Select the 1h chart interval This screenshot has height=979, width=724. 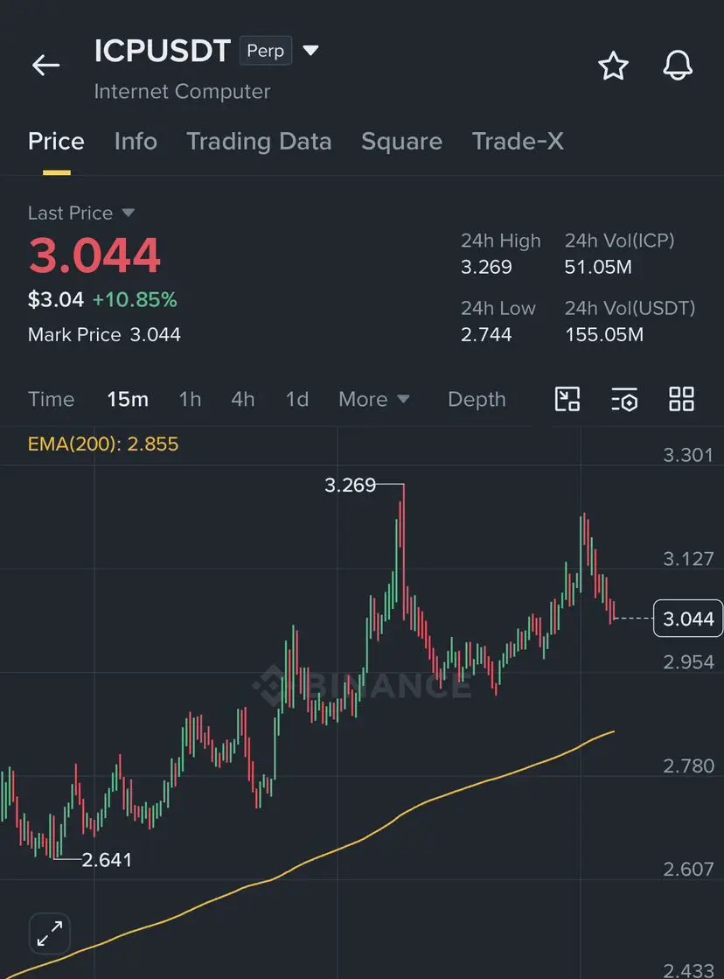click(191, 400)
